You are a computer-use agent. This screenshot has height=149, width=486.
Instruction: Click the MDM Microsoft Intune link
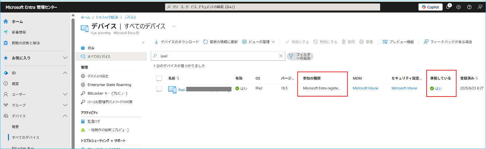point(366,88)
